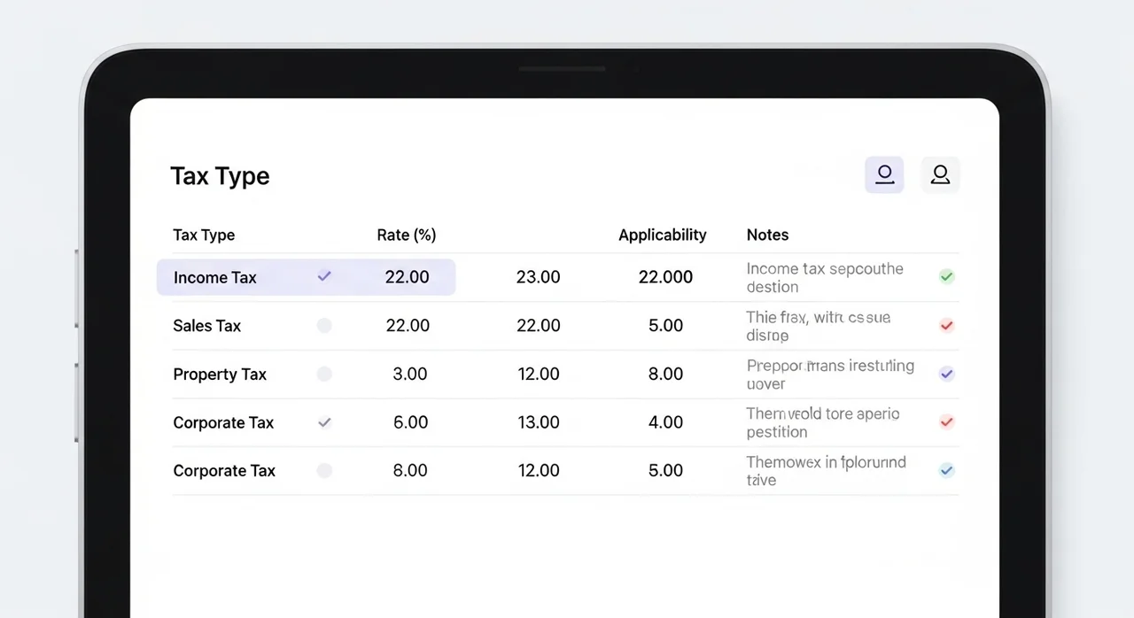Image resolution: width=1134 pixels, height=618 pixels.
Task: Toggle the checkmark beside Corporate Tax at 6.00
Action: tap(324, 422)
